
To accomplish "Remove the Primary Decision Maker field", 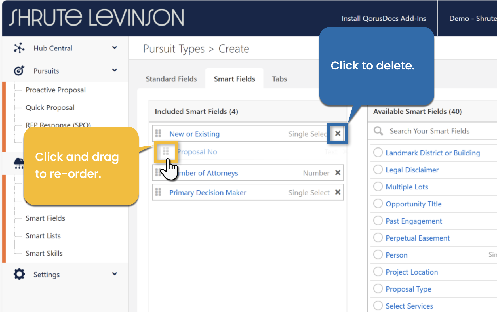I will point(338,192).
